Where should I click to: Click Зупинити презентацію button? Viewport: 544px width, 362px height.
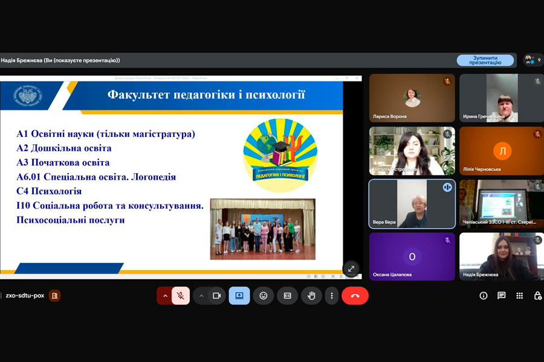(485, 60)
